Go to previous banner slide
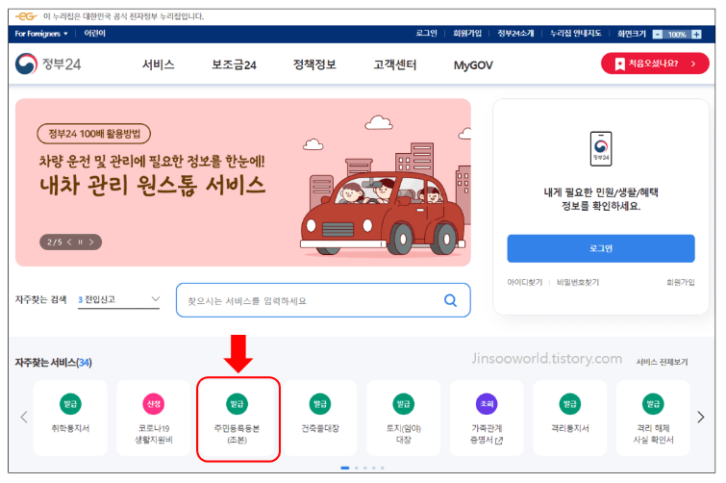This screenshot has height=483, width=726. pos(69,241)
